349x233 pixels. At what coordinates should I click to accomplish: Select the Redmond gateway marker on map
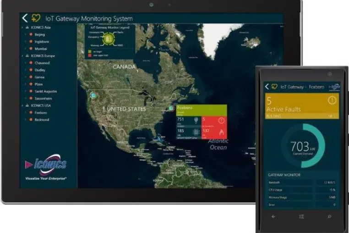[x=93, y=95]
